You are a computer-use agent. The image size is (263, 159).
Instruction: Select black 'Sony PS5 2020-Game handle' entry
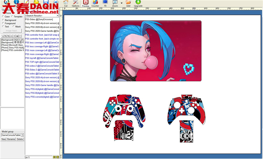(42, 31)
